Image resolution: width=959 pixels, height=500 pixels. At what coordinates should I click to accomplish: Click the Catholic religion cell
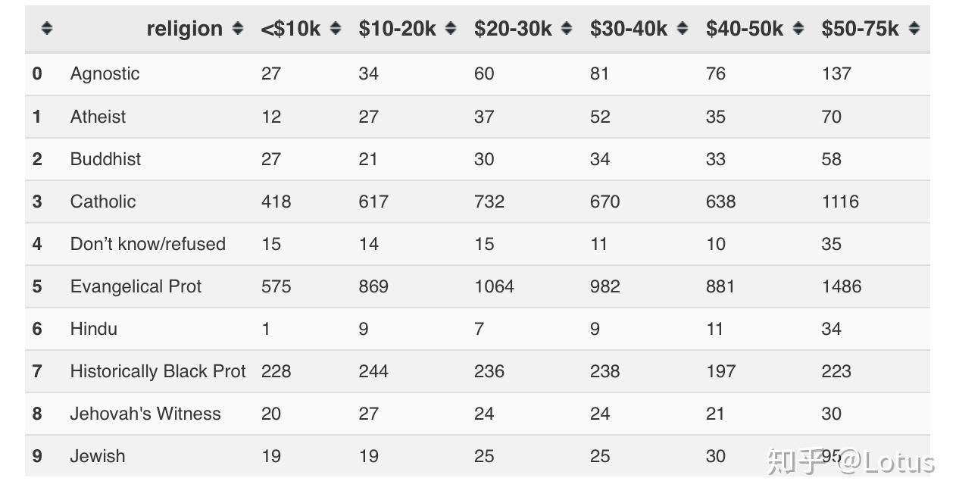(x=103, y=202)
